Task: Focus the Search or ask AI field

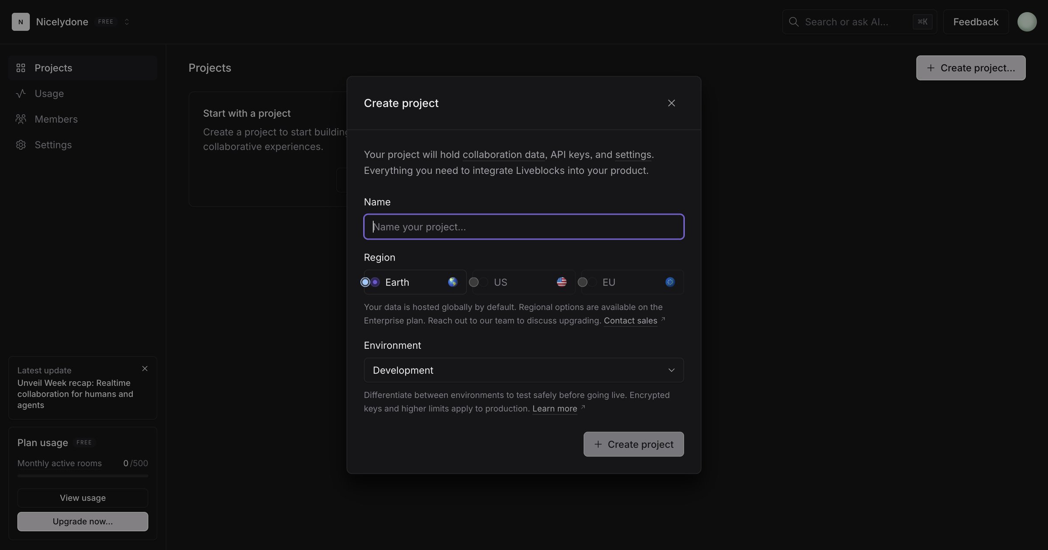Action: click(859, 22)
